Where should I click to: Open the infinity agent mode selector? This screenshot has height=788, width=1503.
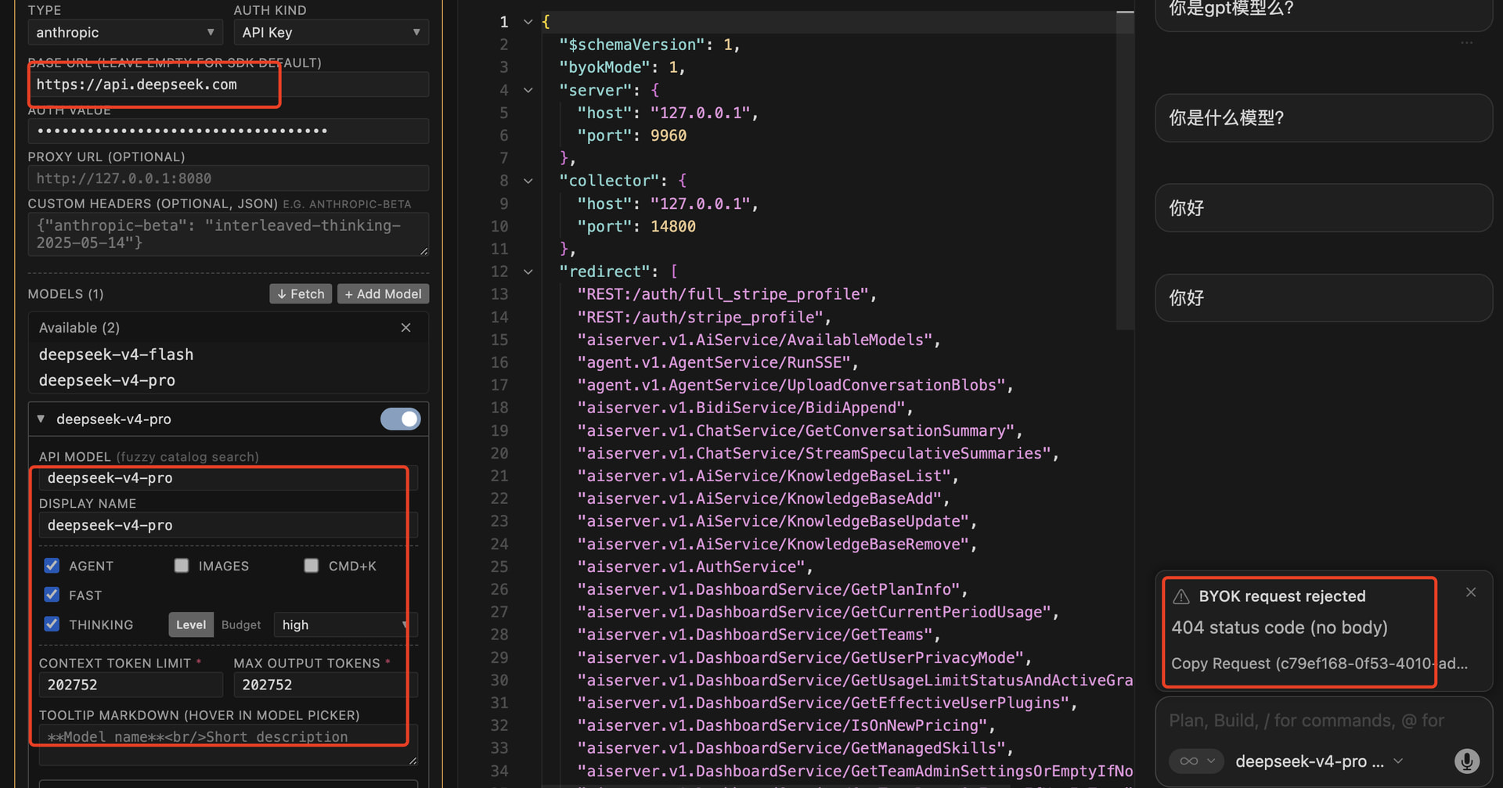click(1196, 761)
